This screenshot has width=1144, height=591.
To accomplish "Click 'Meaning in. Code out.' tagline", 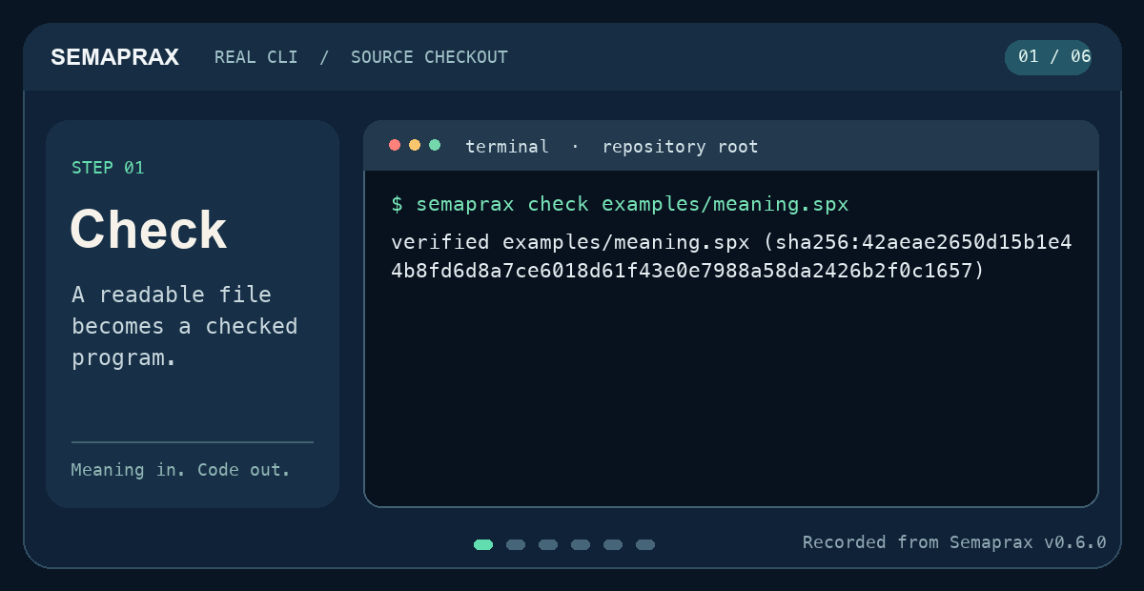I will pos(180,470).
